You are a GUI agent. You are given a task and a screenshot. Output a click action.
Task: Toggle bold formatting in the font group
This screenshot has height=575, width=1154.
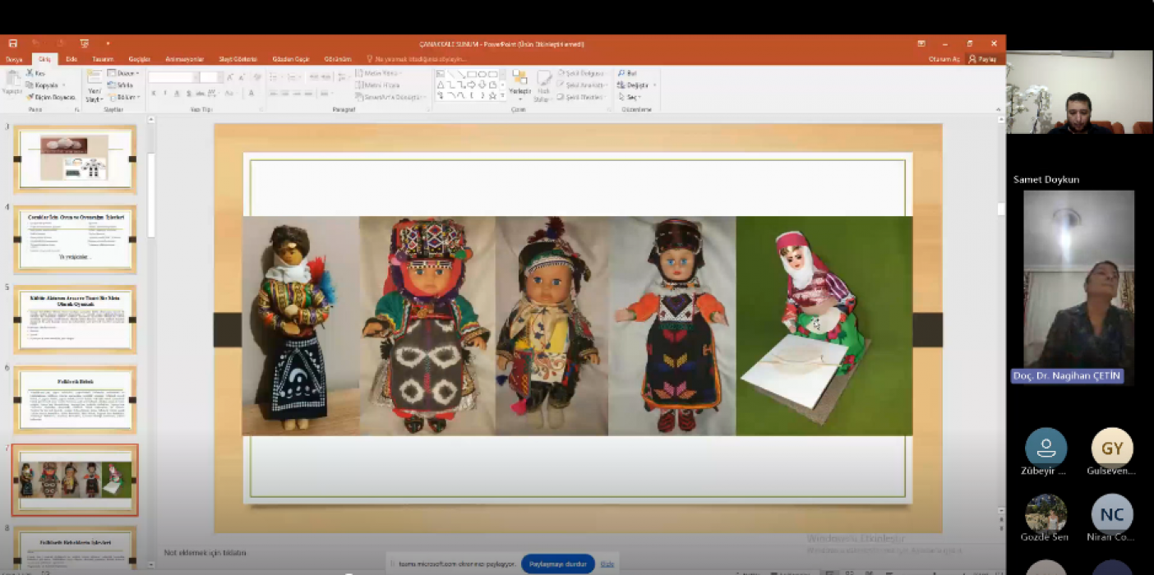(x=153, y=94)
